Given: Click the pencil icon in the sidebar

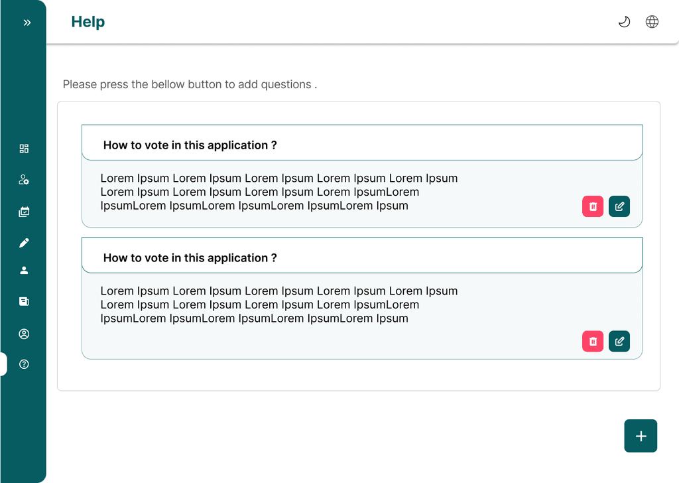Looking at the screenshot, I should tap(25, 243).
